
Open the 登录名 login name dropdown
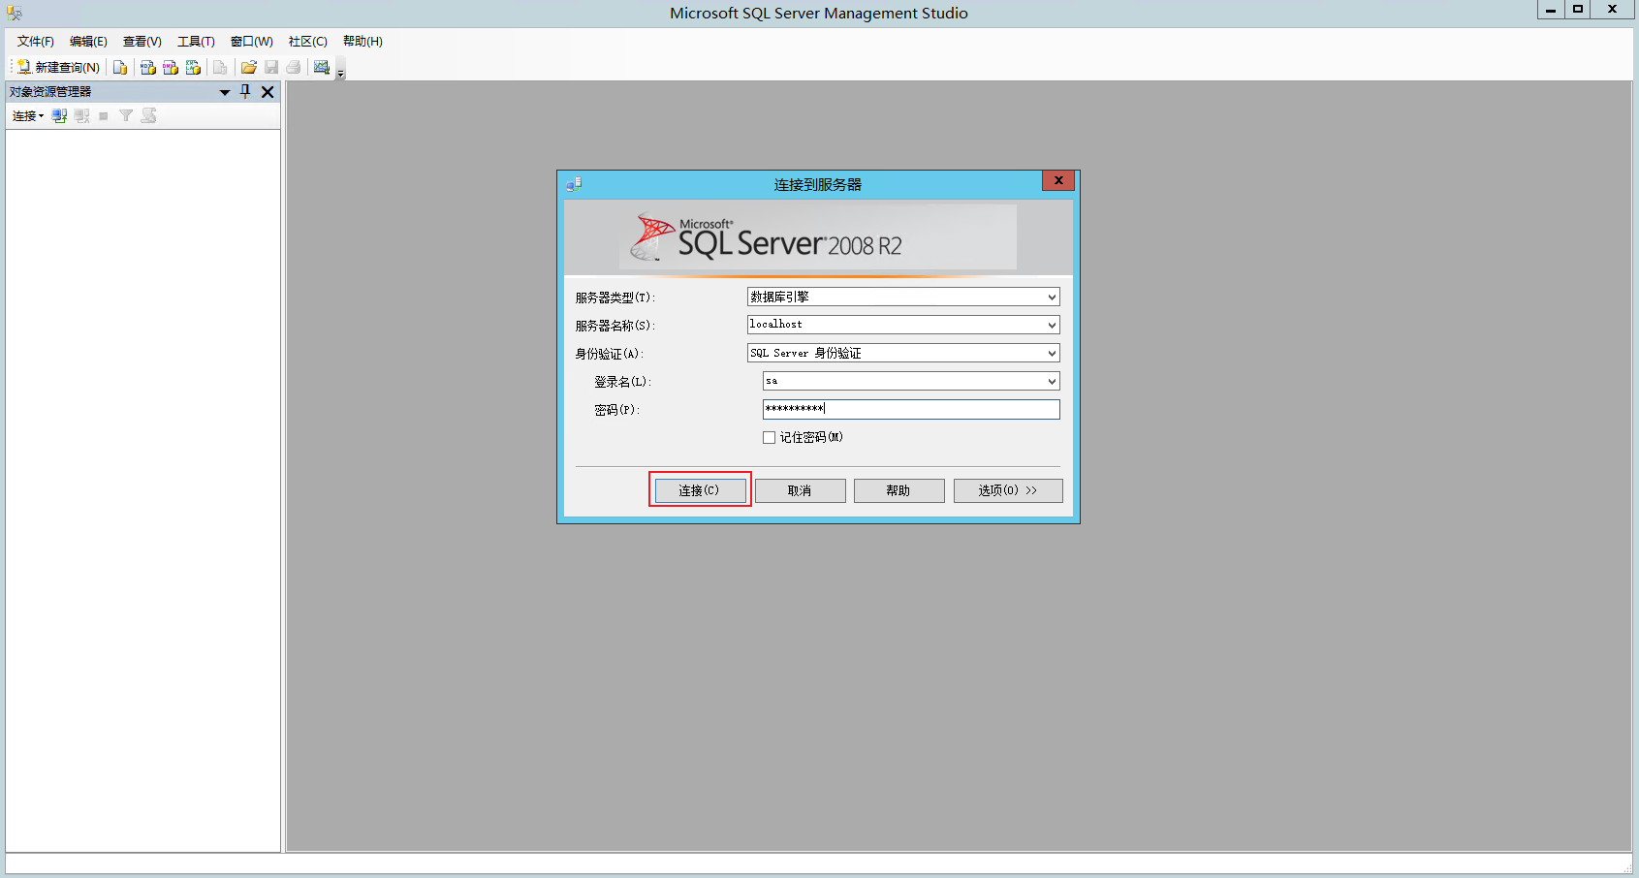point(1052,381)
